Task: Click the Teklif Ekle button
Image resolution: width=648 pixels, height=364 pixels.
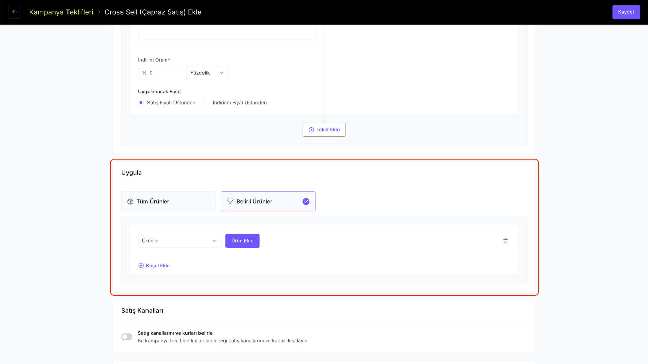Action: pos(324,130)
